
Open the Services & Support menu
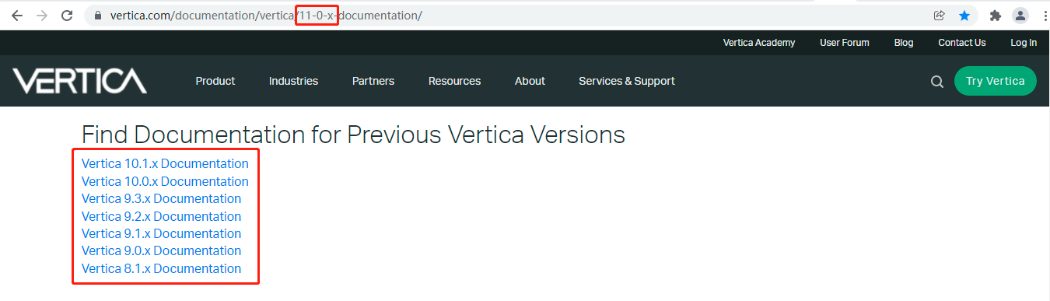click(x=627, y=81)
